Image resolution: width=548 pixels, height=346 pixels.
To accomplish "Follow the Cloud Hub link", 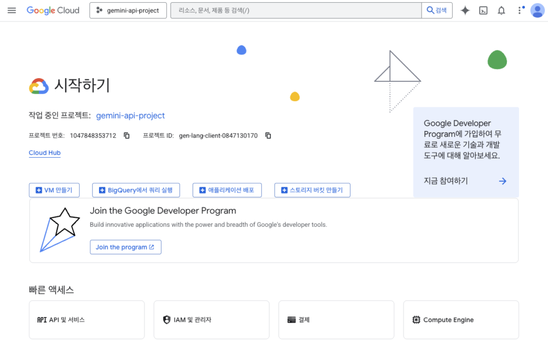I will point(44,153).
